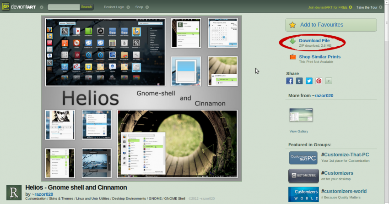Screen dimensions: 389x204
Task: Click Desktop Environments category link
Action: tap(129, 198)
